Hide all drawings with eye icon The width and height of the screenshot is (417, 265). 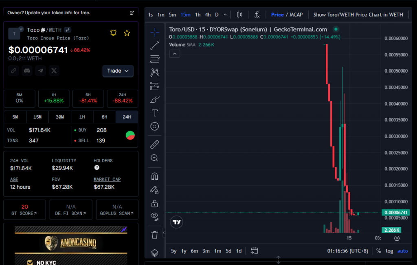(154, 217)
